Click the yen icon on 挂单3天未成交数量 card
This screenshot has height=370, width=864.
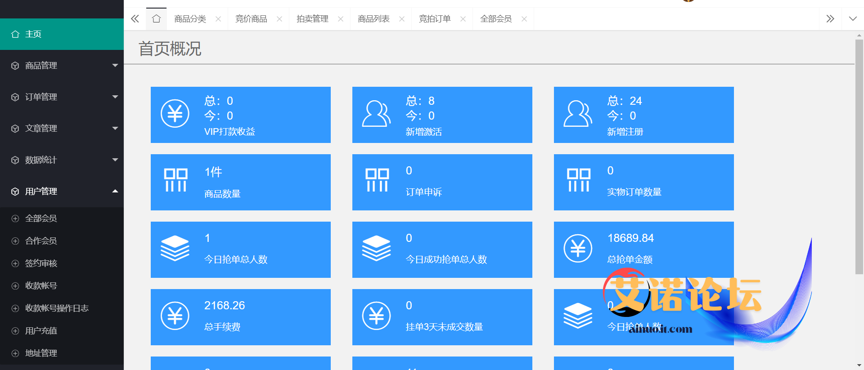pyautogui.click(x=377, y=316)
